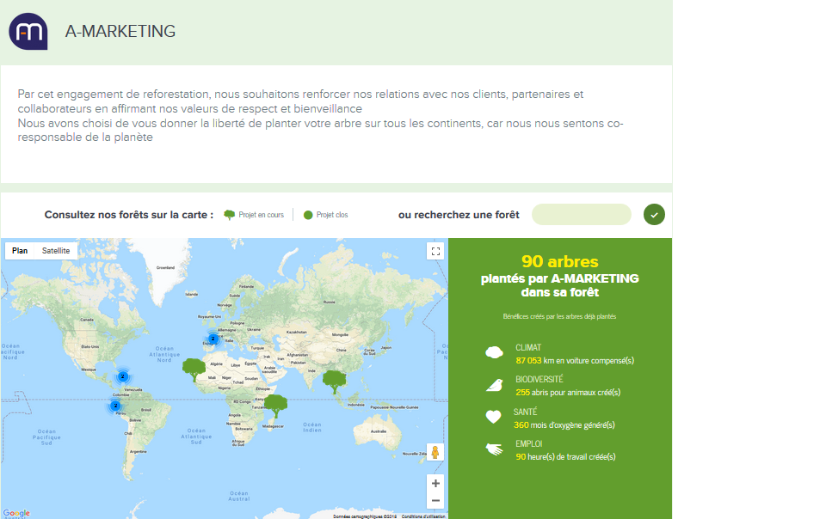Click the tree marker near Madagascar
Image resolution: width=826 pixels, height=519 pixels.
pos(275,404)
